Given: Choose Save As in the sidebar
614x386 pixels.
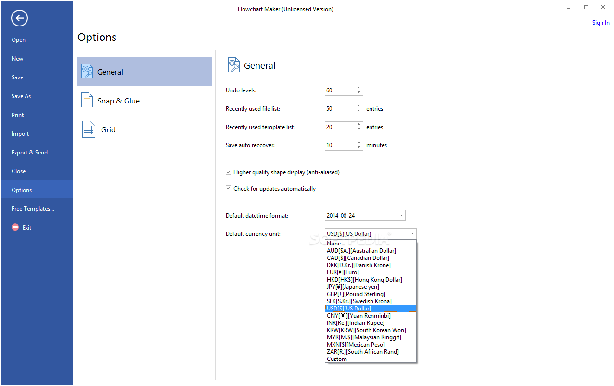Looking at the screenshot, I should click(37, 96).
